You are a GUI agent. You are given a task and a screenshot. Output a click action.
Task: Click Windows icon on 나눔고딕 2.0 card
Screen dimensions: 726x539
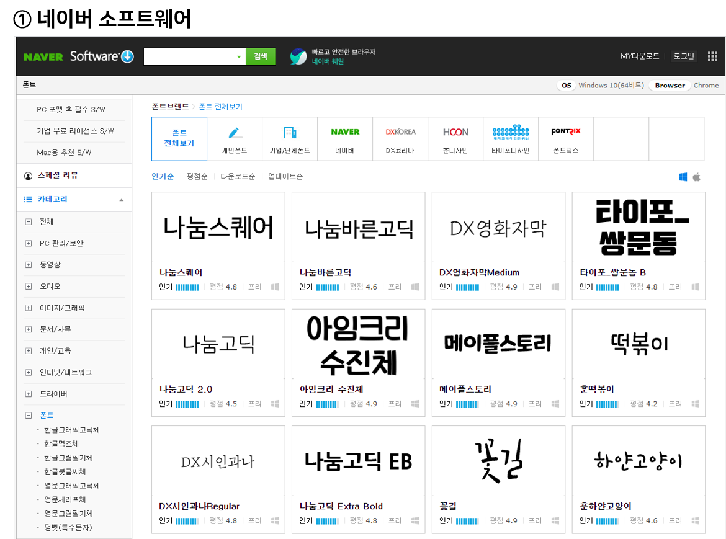[275, 403]
